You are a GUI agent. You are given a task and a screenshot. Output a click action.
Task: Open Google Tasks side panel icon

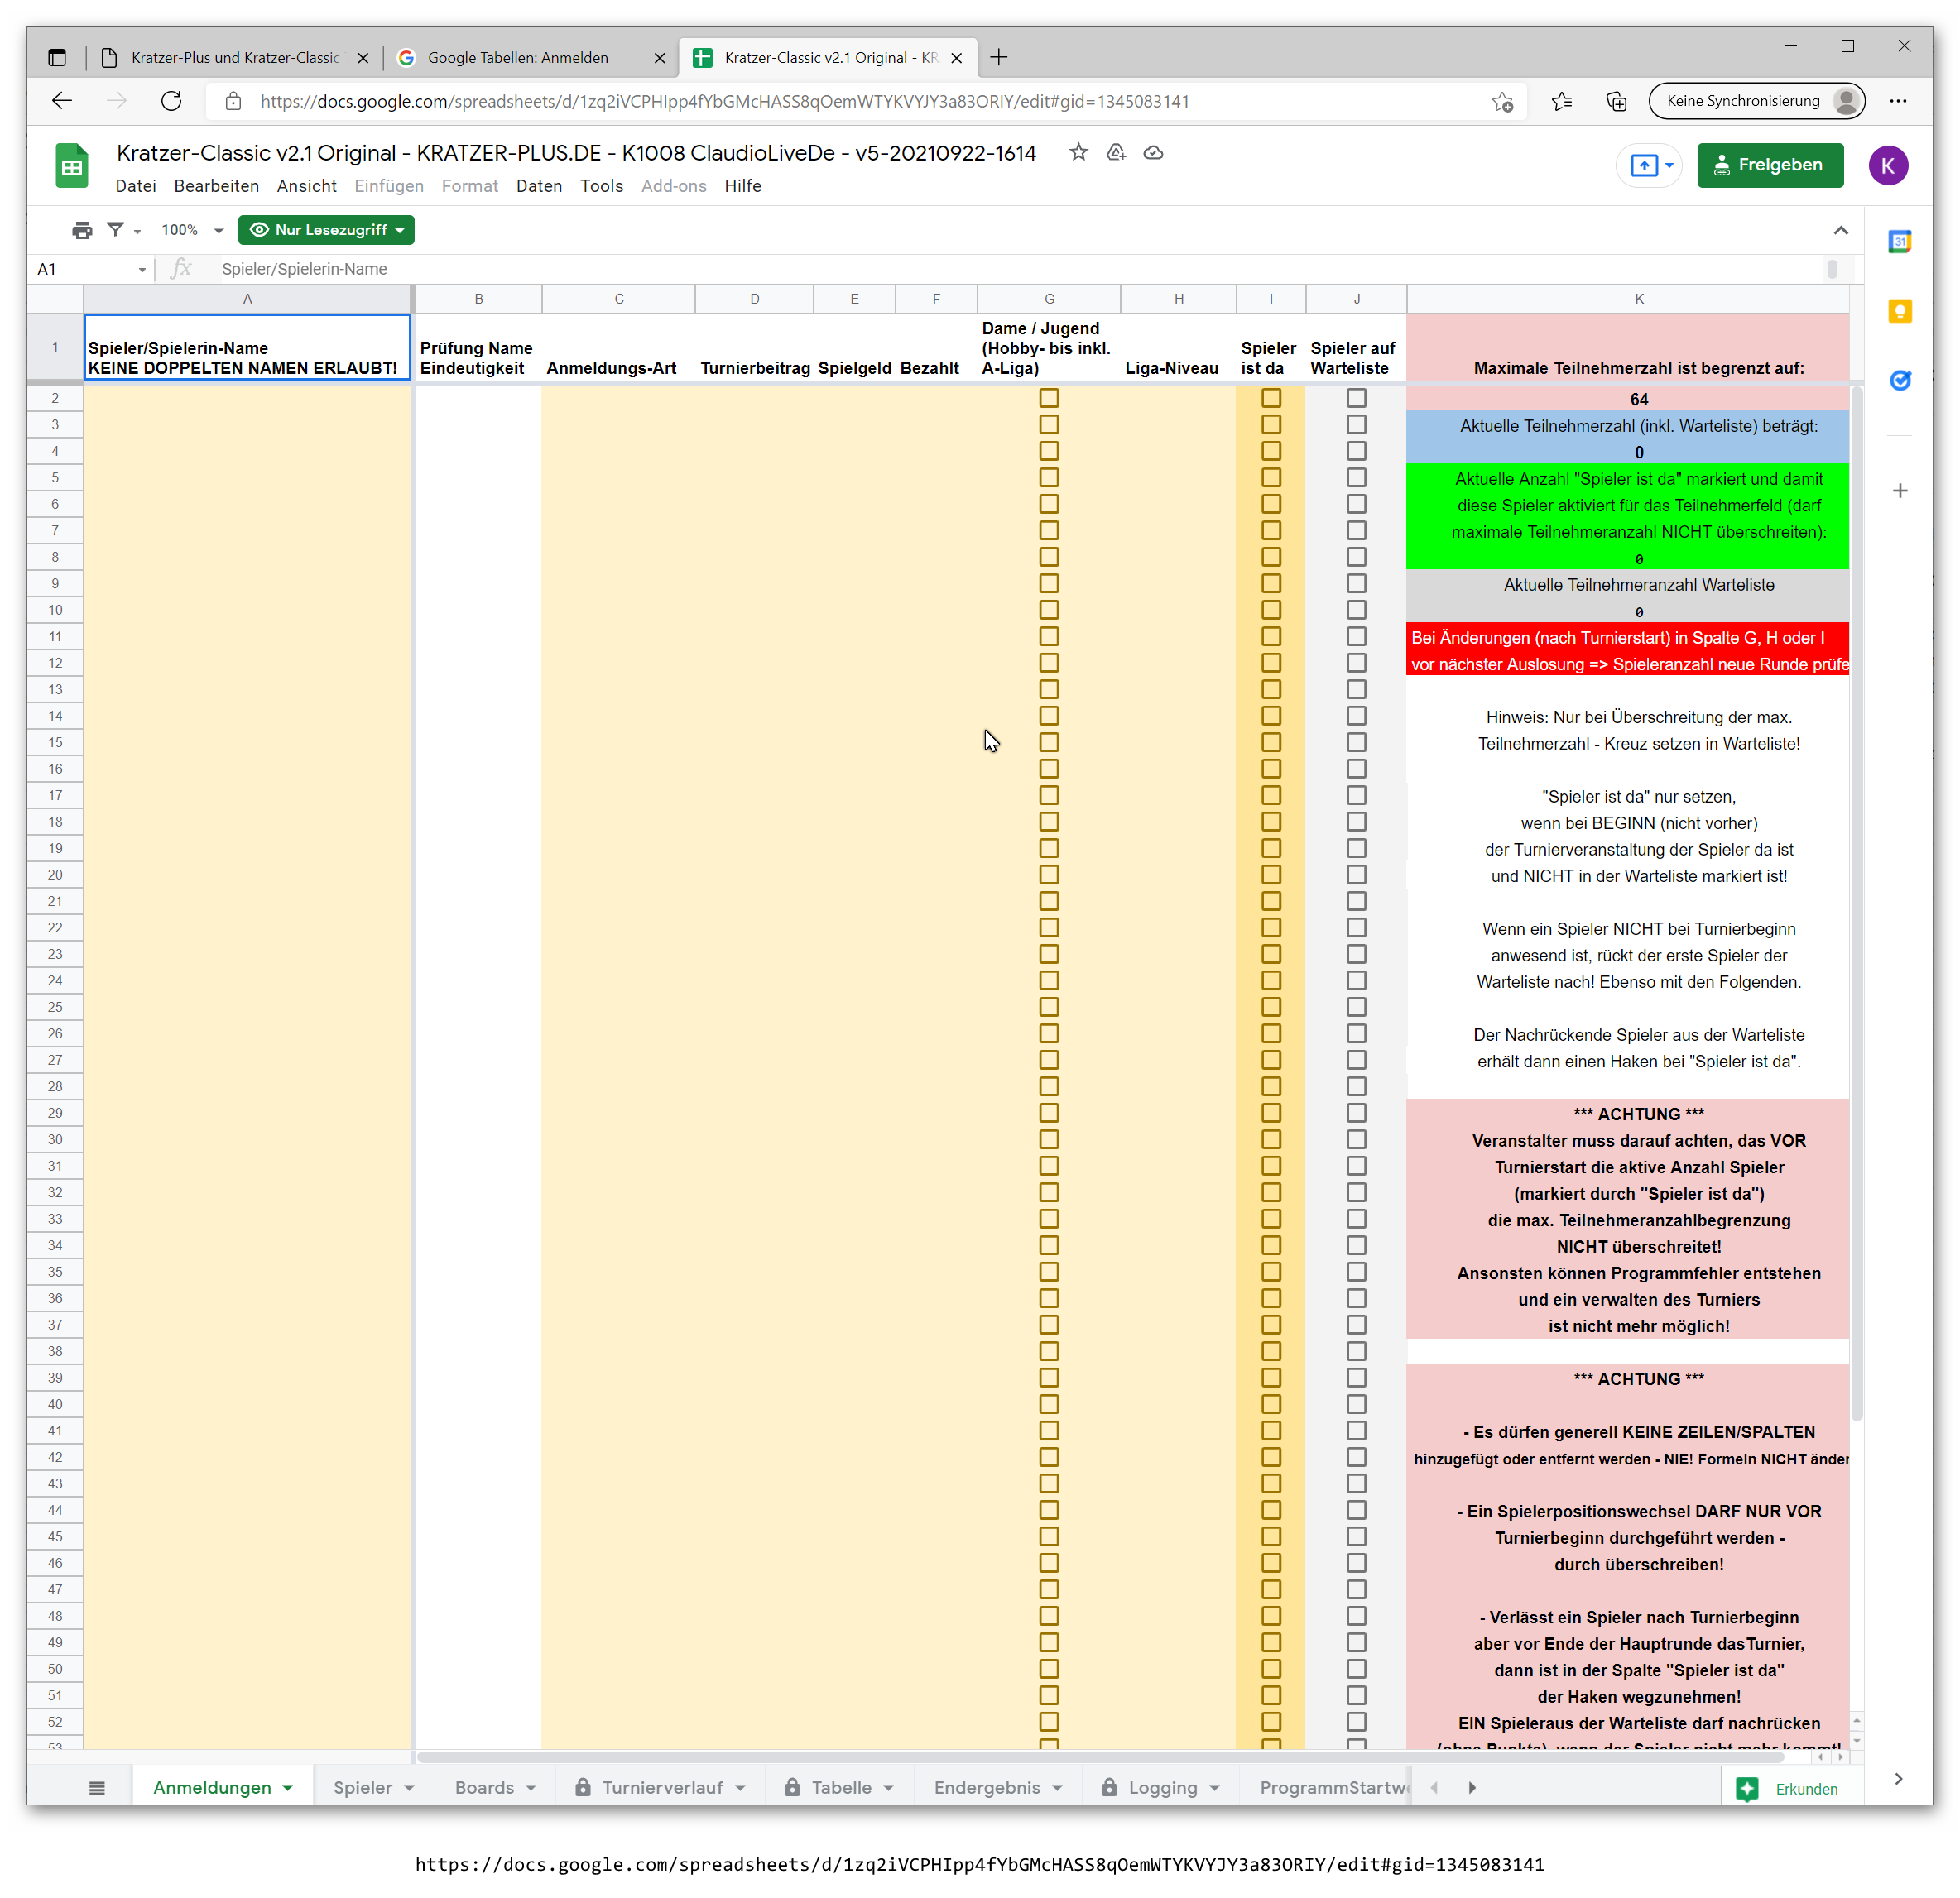click(x=1900, y=381)
